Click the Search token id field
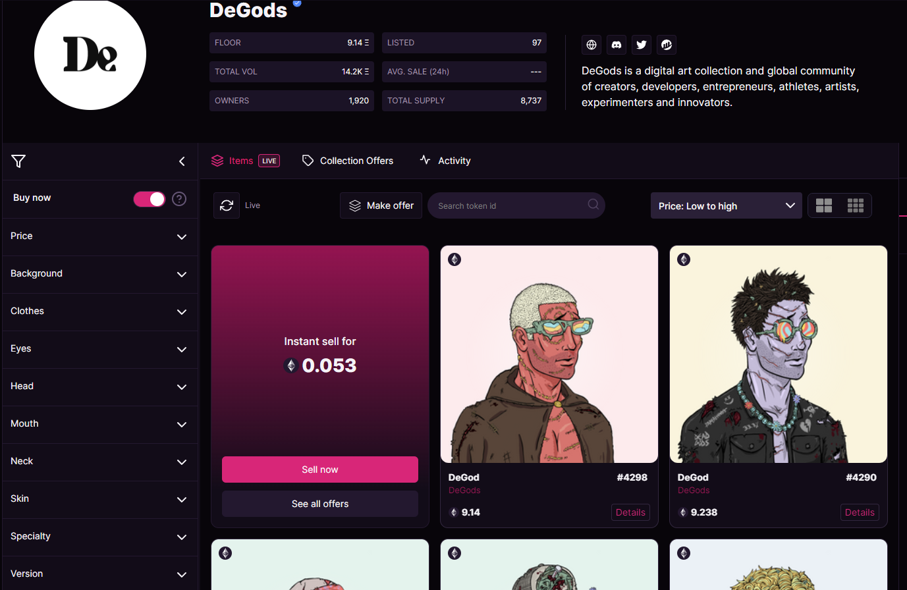907x590 pixels. click(516, 205)
